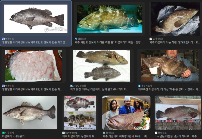This screenshot has height=139, width=202.
Task: Open title '알쏭달쏭 바다세상' under the first image
Action: pos(35,42)
